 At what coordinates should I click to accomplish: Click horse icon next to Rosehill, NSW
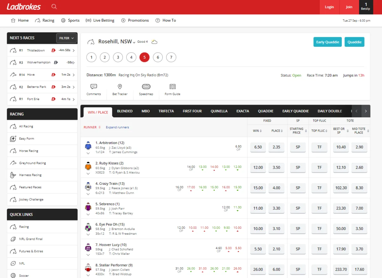click(x=91, y=42)
